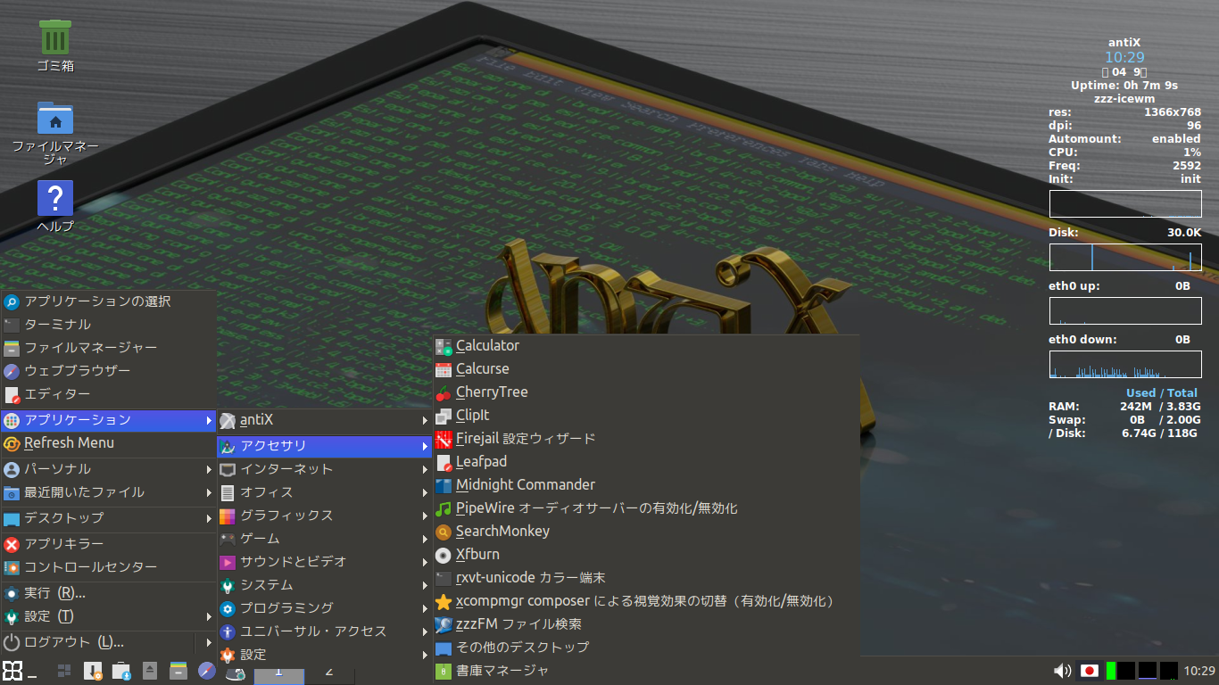Open コントロールセンター

coord(109,567)
